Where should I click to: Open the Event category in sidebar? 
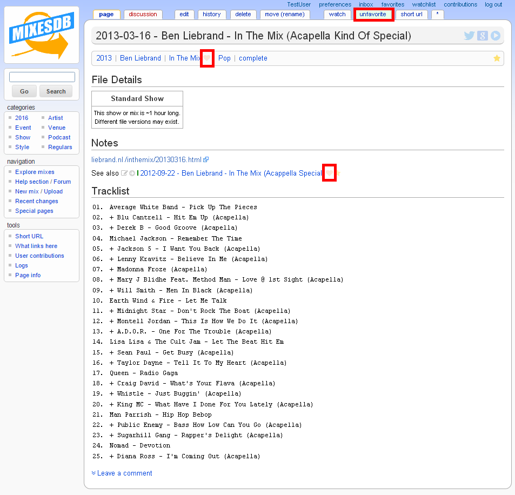[x=23, y=128]
